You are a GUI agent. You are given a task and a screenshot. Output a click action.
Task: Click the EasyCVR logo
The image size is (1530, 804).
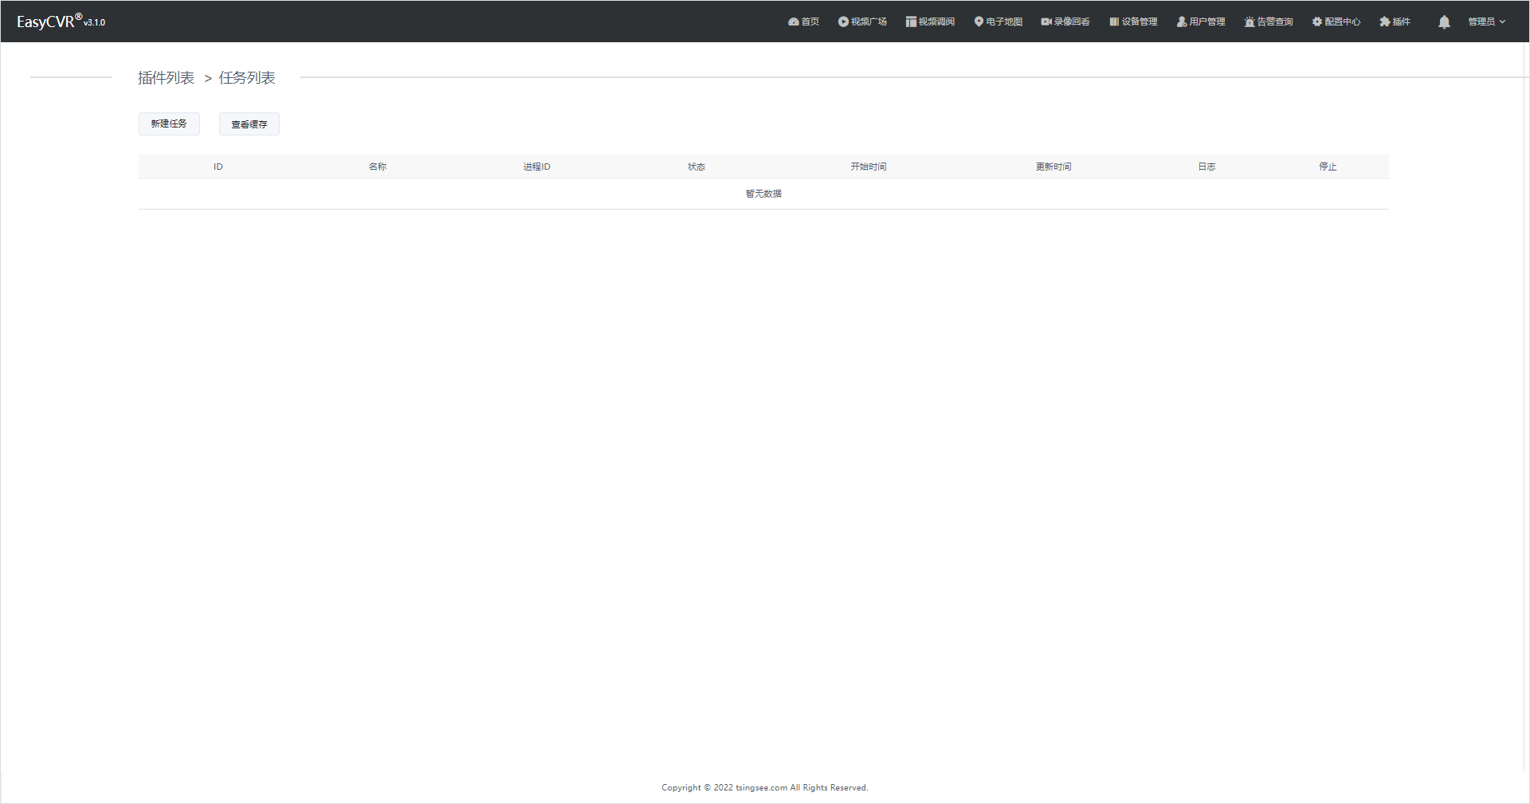[x=61, y=22]
